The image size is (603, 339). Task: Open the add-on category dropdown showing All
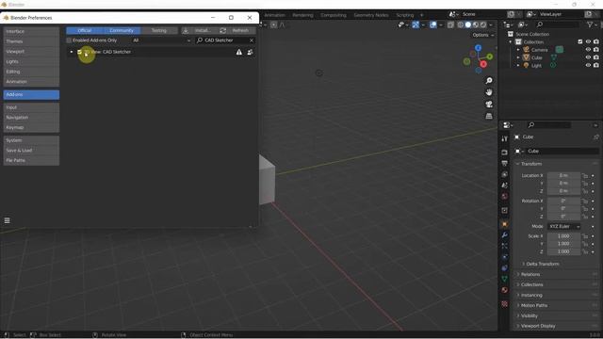[x=161, y=40]
